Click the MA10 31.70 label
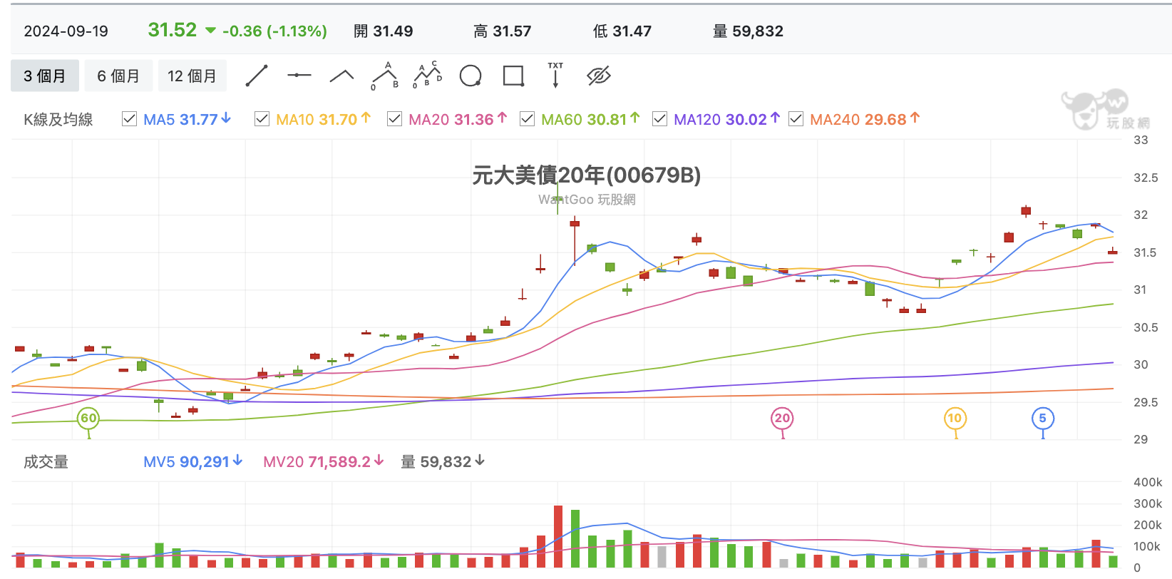This screenshot has width=1172, height=579. point(323,119)
